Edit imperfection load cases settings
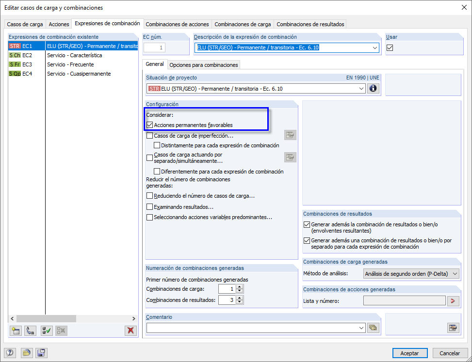 pyautogui.click(x=291, y=135)
